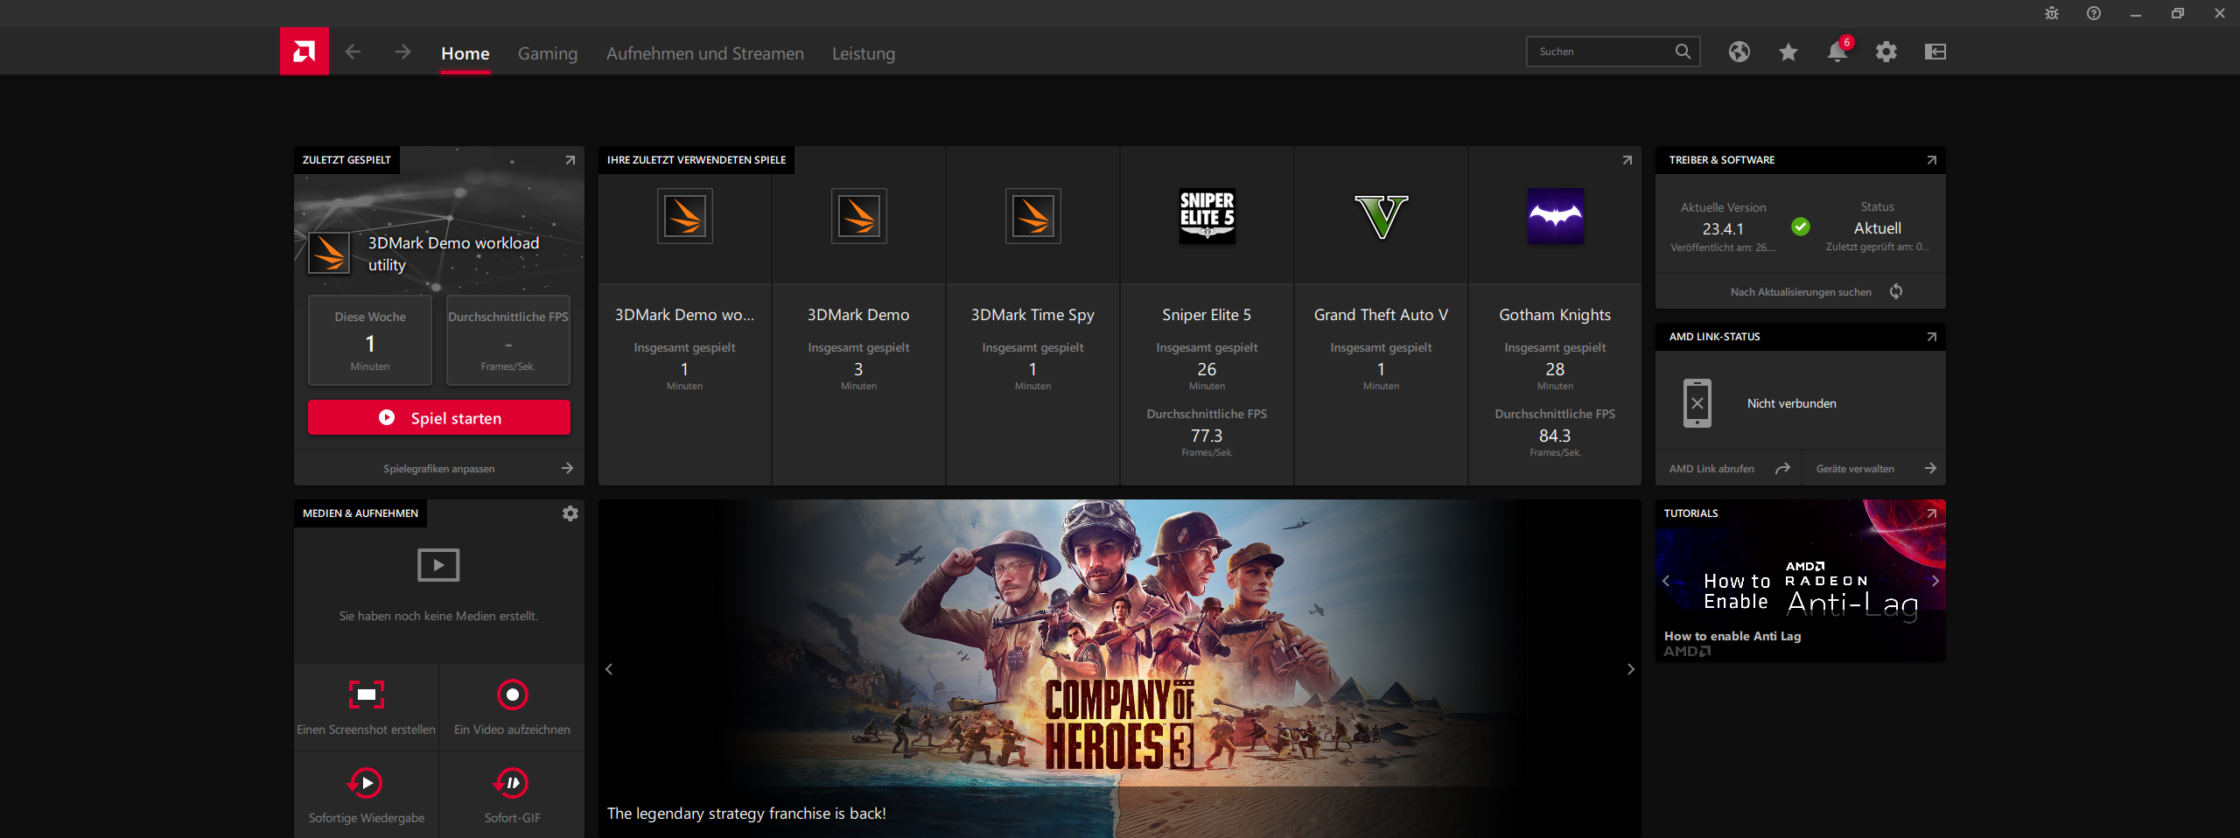
Task: Click the 3DMark Demo workload utility icon
Action: (x=329, y=254)
